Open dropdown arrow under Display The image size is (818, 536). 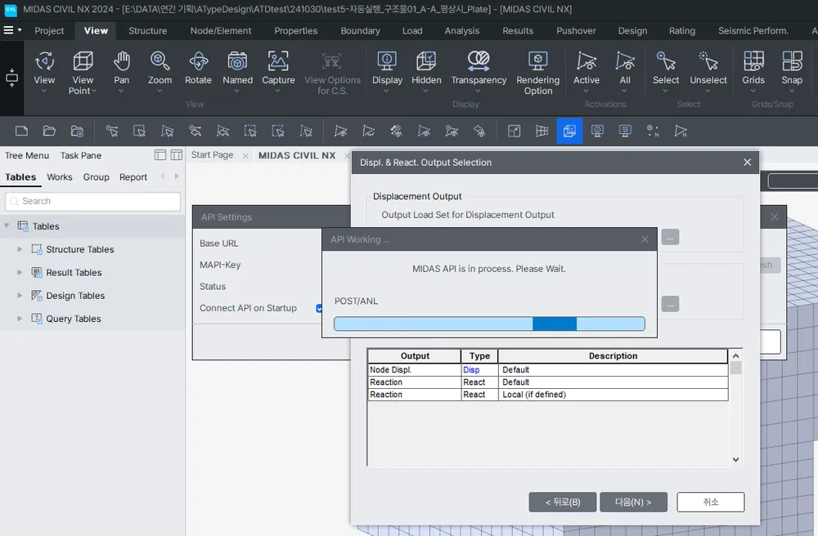pyautogui.click(x=387, y=92)
